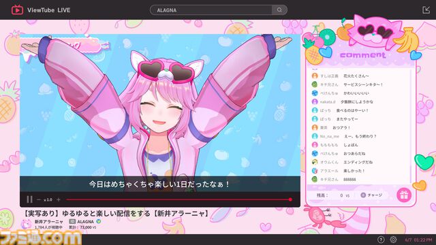Increase playback speed with plus button
The height and width of the screenshot is (245, 436).
(59, 199)
